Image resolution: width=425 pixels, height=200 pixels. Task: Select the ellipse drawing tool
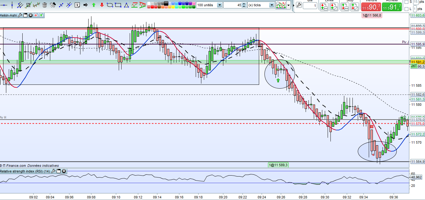(110, 5)
